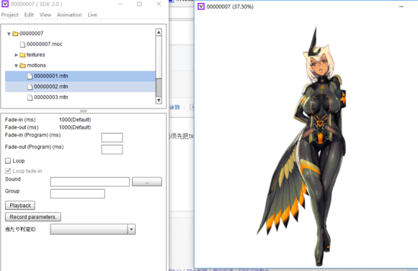Toggle the Loop fade-in checkbox
The height and width of the screenshot is (271, 418).
click(x=8, y=171)
